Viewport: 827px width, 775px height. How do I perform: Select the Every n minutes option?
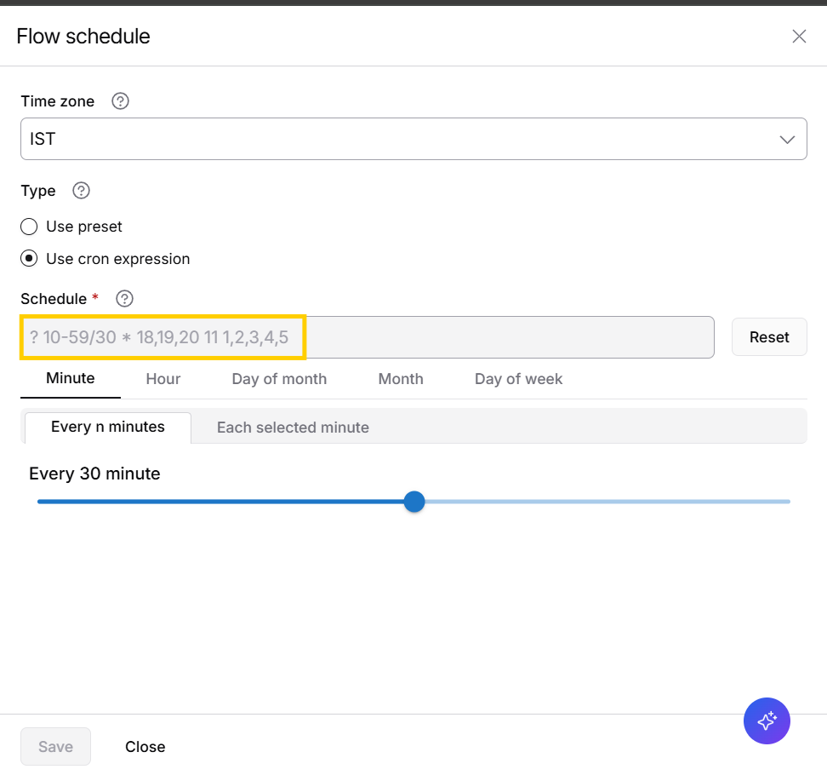click(108, 427)
